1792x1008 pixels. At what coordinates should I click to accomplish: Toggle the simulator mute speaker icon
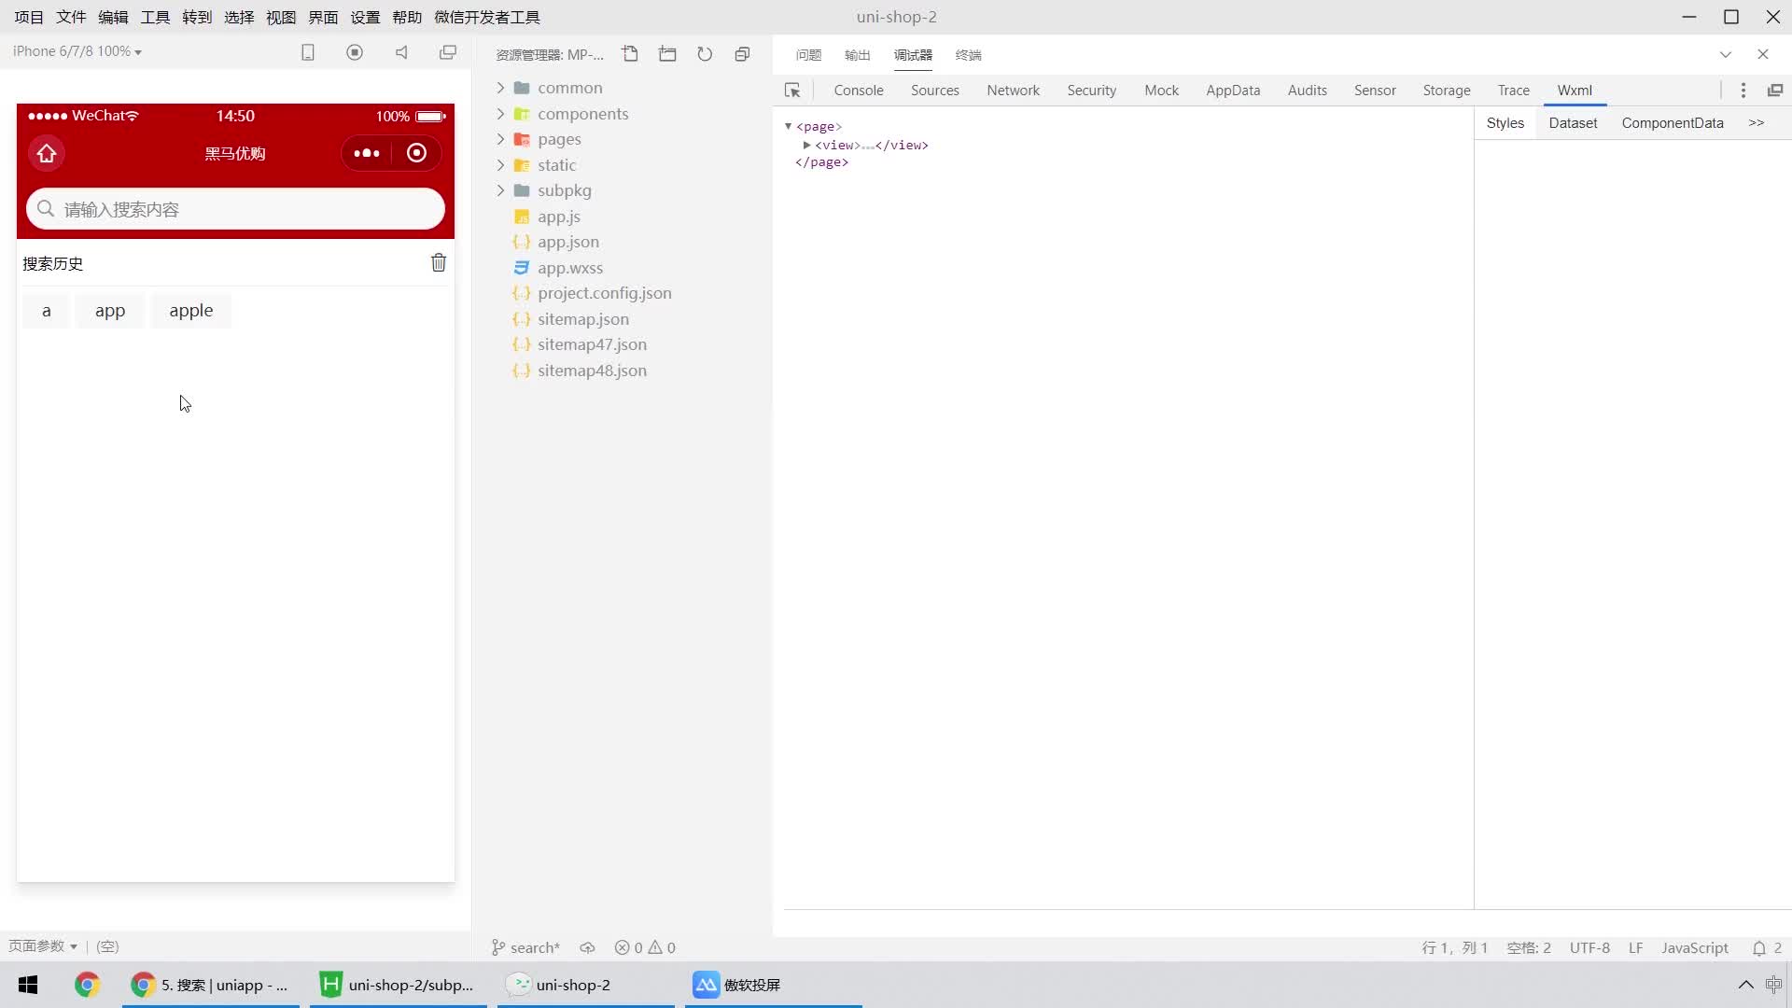401,52
